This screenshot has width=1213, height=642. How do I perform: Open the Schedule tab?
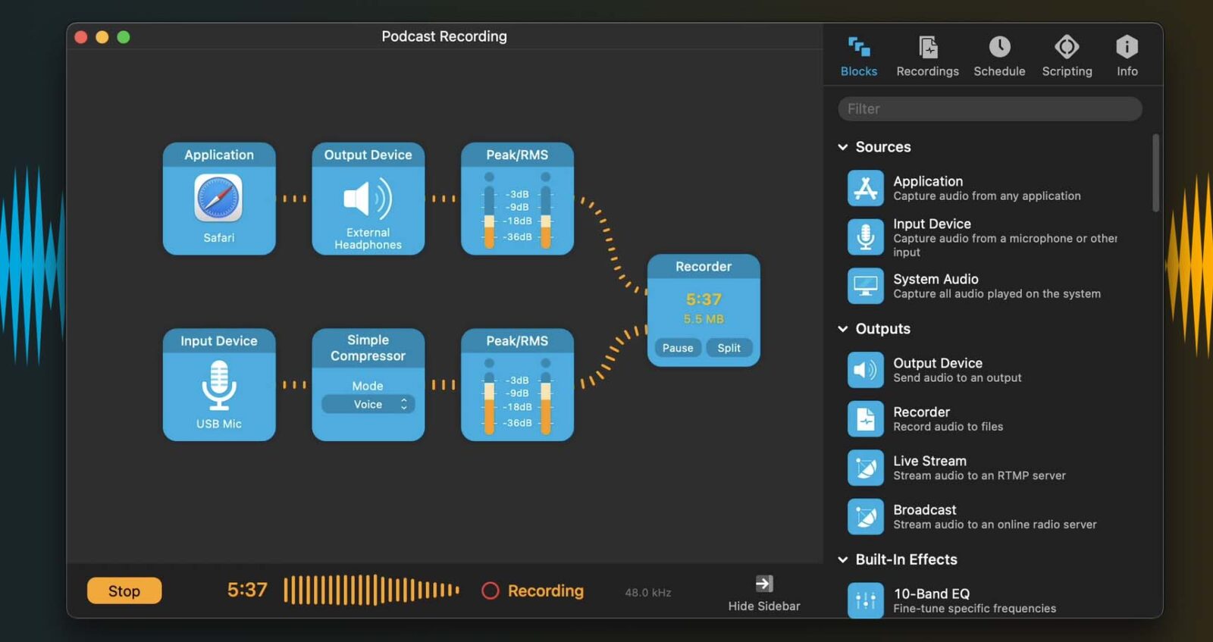999,56
